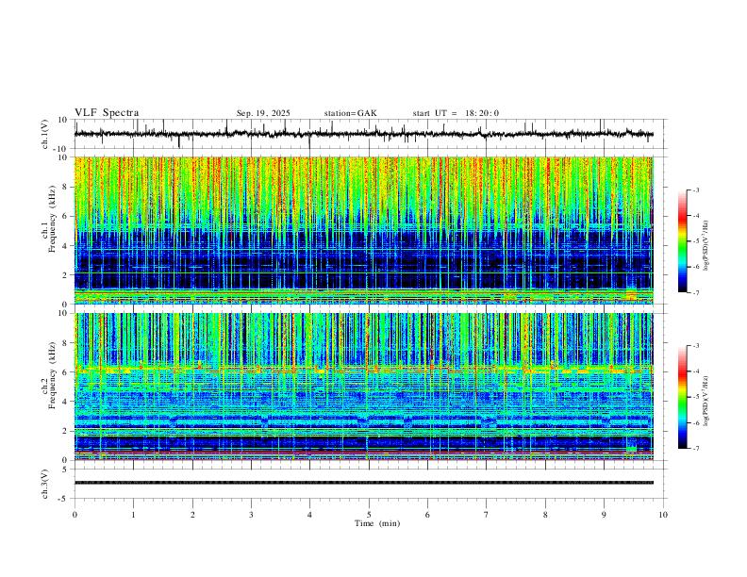Click the ch.1 spectrogram plot
Screen dimensions: 747x577
(x=364, y=230)
